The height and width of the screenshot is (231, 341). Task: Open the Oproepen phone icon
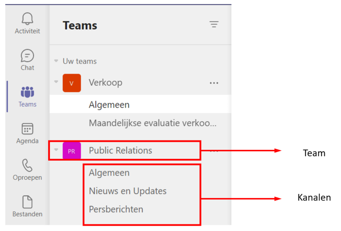pos(27,165)
